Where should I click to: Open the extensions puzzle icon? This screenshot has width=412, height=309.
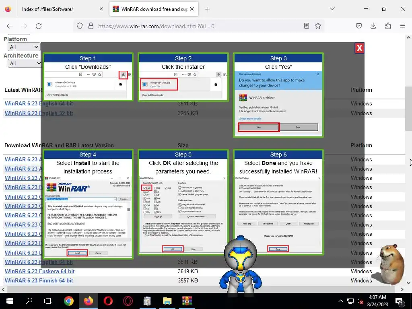point(388,26)
